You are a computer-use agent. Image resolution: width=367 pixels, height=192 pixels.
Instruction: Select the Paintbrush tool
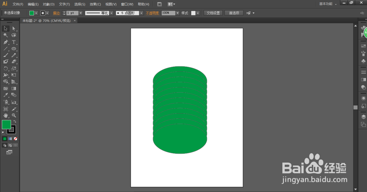point(6,55)
